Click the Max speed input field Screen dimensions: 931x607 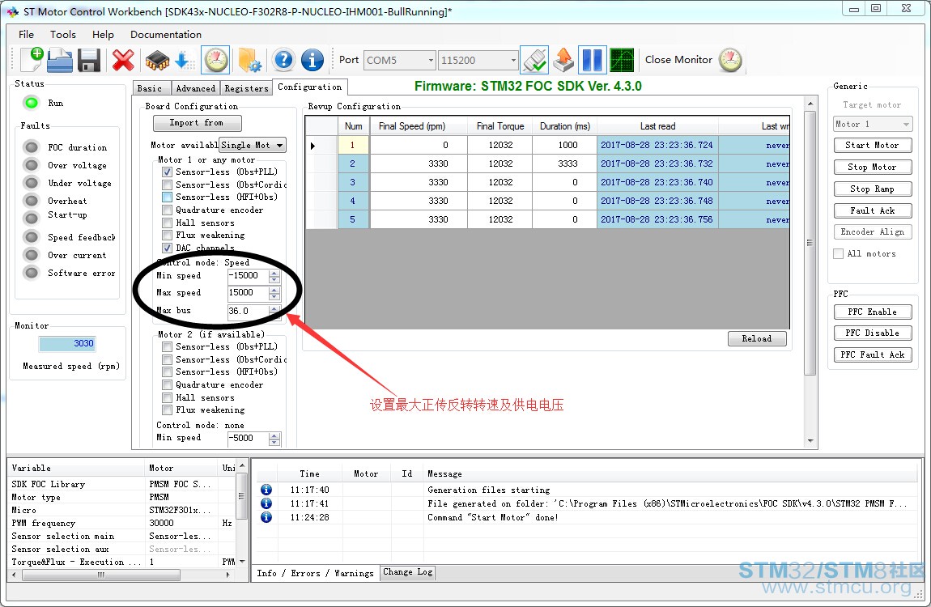(248, 292)
